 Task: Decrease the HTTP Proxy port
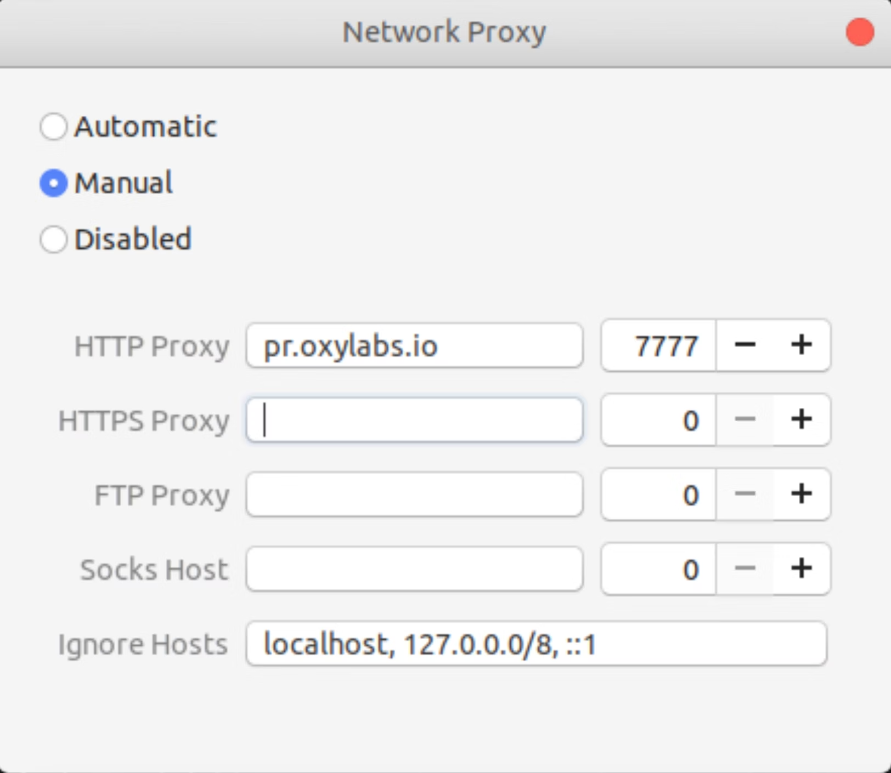tap(746, 345)
